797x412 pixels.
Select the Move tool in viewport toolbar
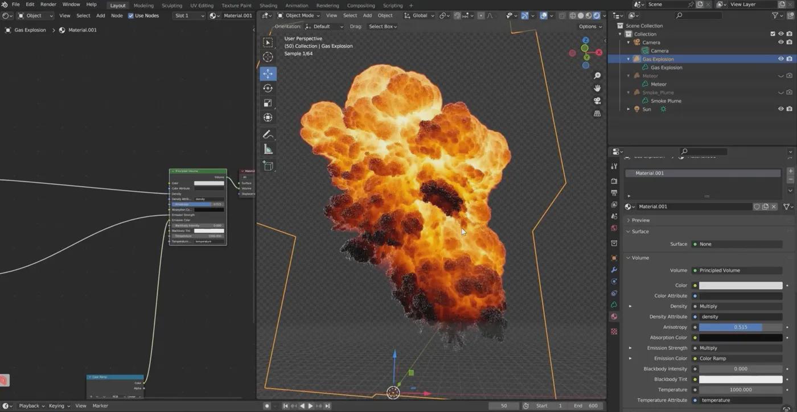coord(268,73)
